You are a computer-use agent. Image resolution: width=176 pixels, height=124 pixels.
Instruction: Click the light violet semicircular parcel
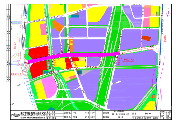pos(49,88)
